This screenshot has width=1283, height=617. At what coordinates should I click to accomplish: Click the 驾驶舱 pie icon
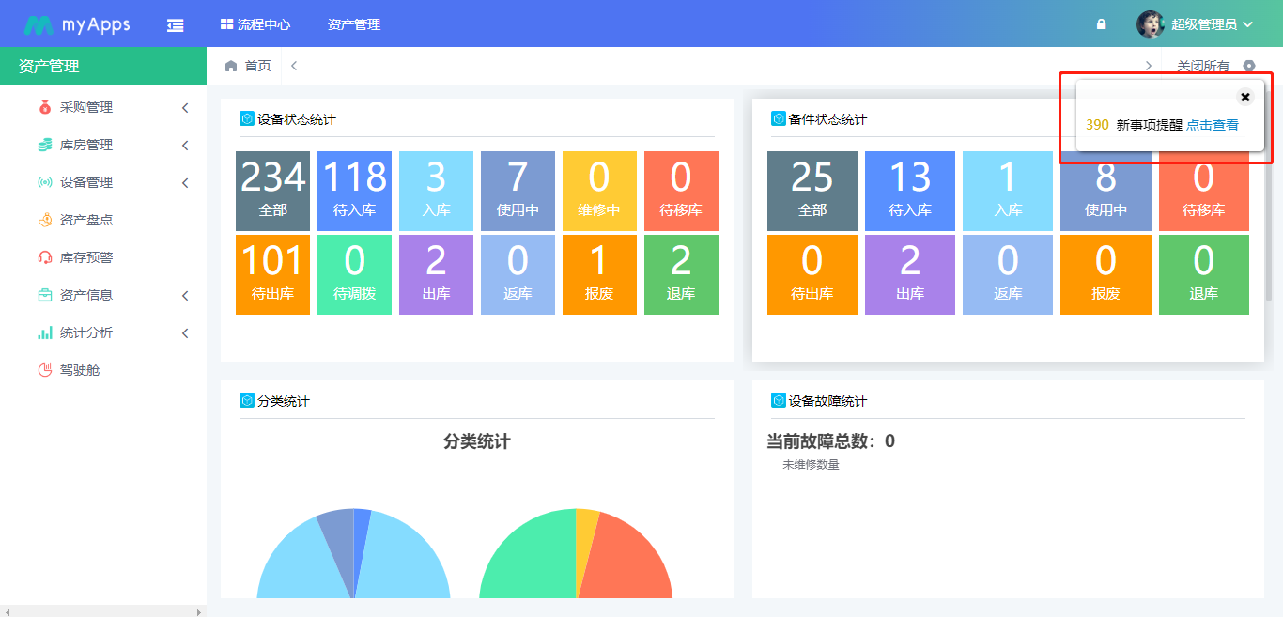(45, 370)
